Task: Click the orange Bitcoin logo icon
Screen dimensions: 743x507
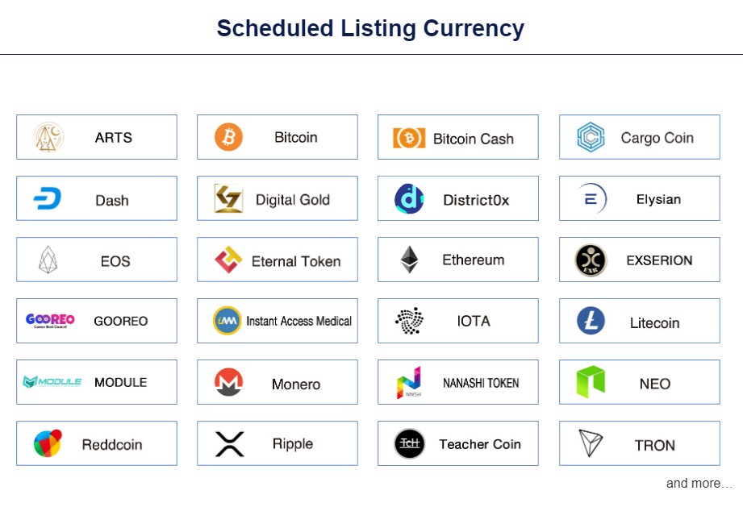Action: coord(228,137)
